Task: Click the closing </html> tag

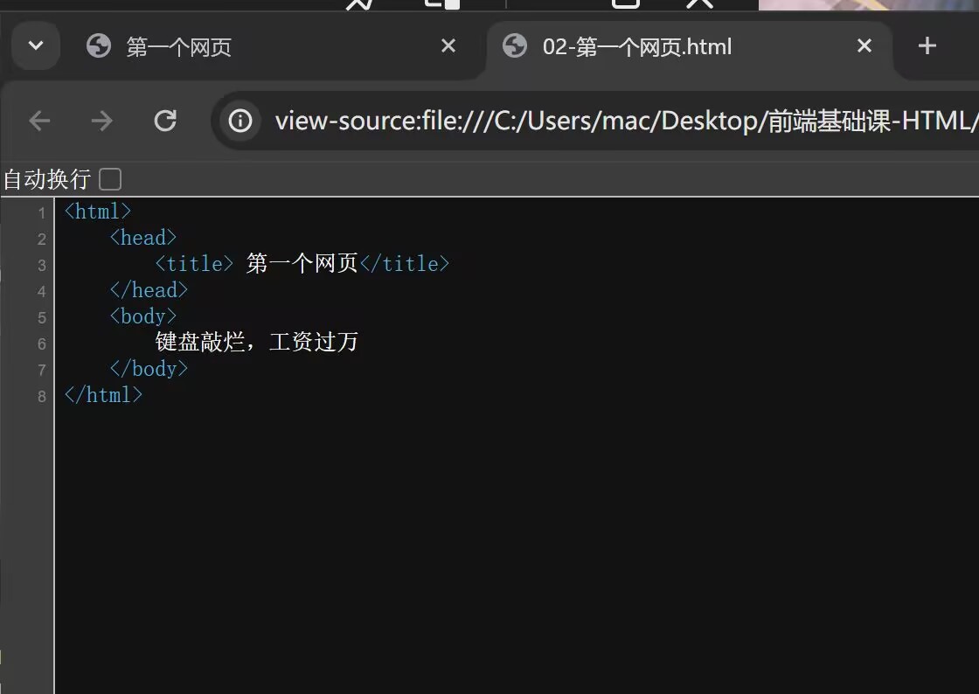Action: tap(103, 394)
